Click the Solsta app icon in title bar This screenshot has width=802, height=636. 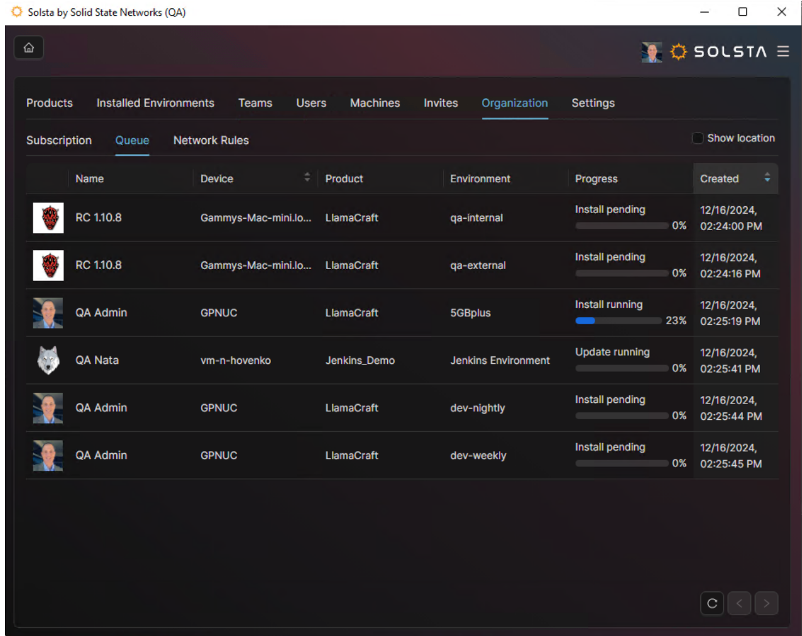(x=17, y=12)
